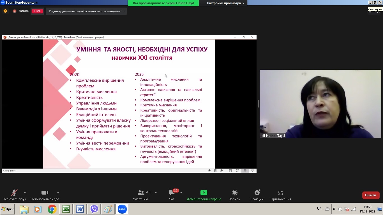Expand audio options arrow beside the microphone
This screenshot has width=383, height=215.
(x=25, y=193)
